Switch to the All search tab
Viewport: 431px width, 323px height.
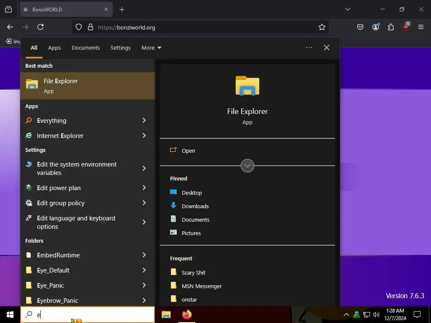point(34,48)
